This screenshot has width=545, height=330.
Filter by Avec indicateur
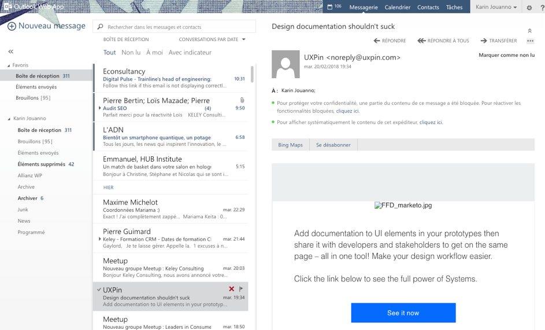point(190,52)
